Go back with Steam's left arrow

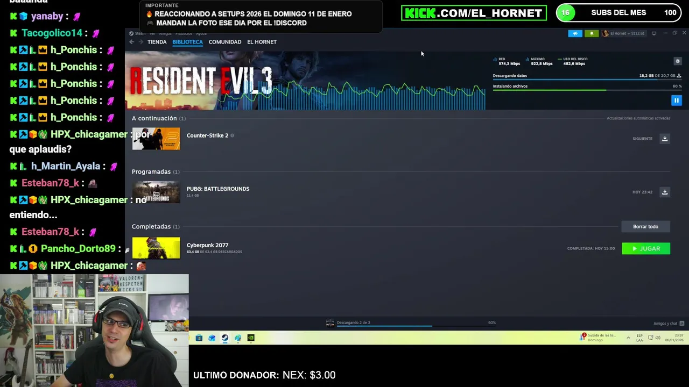(x=132, y=42)
